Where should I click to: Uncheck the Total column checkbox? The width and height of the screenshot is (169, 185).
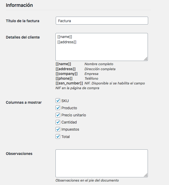coord(58,136)
